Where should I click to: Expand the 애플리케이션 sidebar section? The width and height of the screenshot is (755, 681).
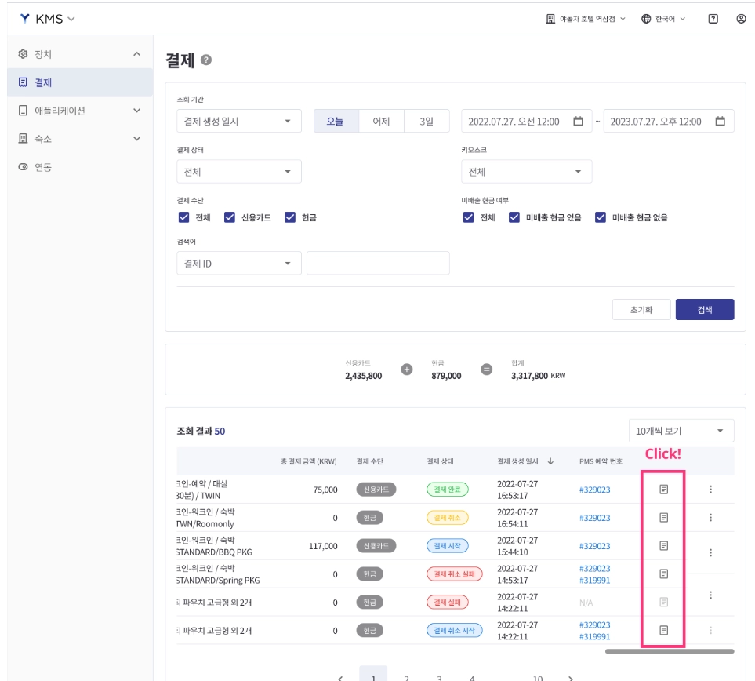point(136,111)
